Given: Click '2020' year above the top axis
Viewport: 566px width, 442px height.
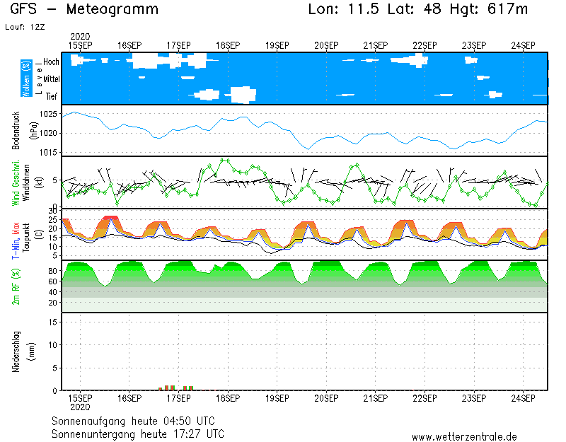Looking at the screenshot, I should pos(80,37).
